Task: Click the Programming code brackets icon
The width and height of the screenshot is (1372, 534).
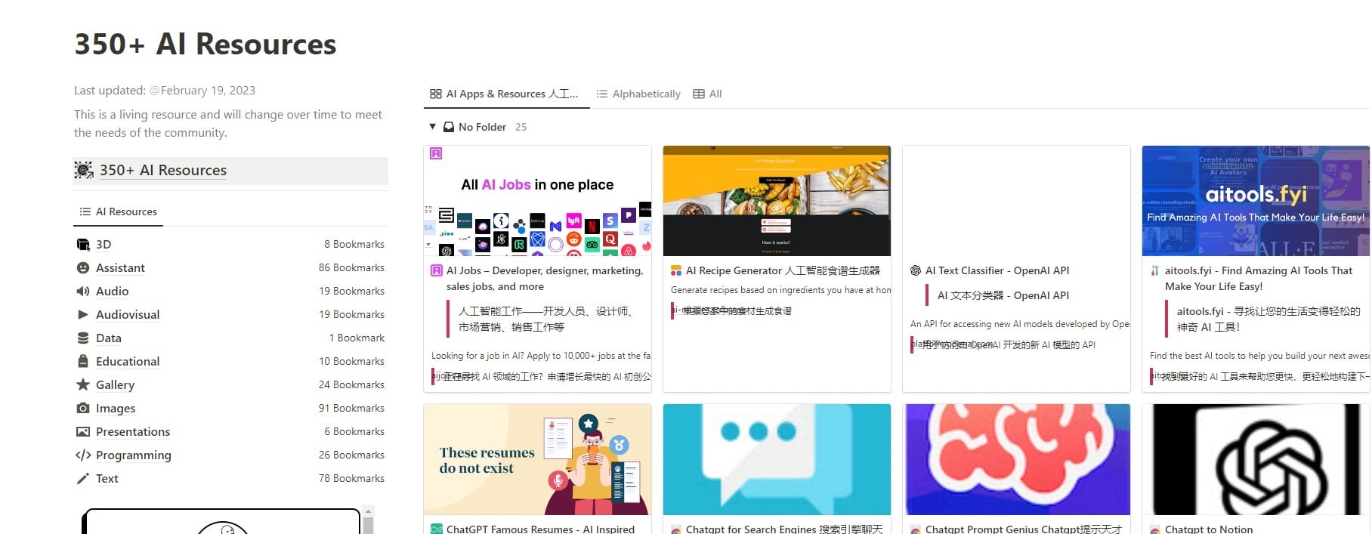Action: pos(83,455)
